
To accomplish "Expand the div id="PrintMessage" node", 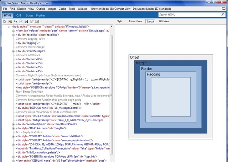I will pos(14,51).
